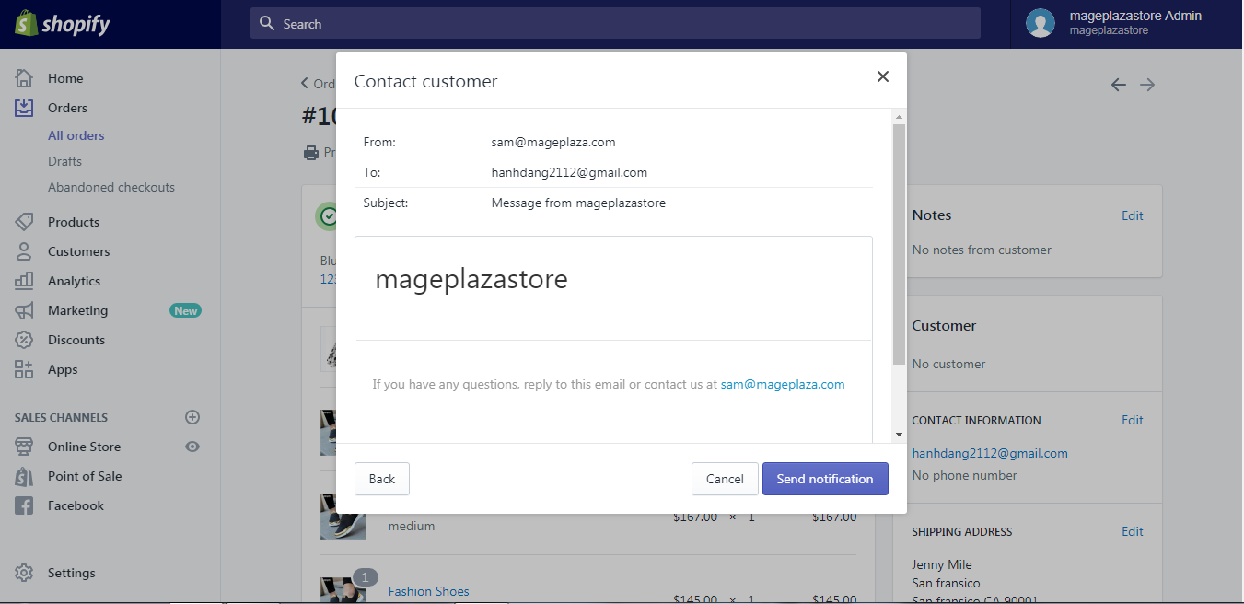
Task: Click the Facebook channel icon
Action: point(24,505)
